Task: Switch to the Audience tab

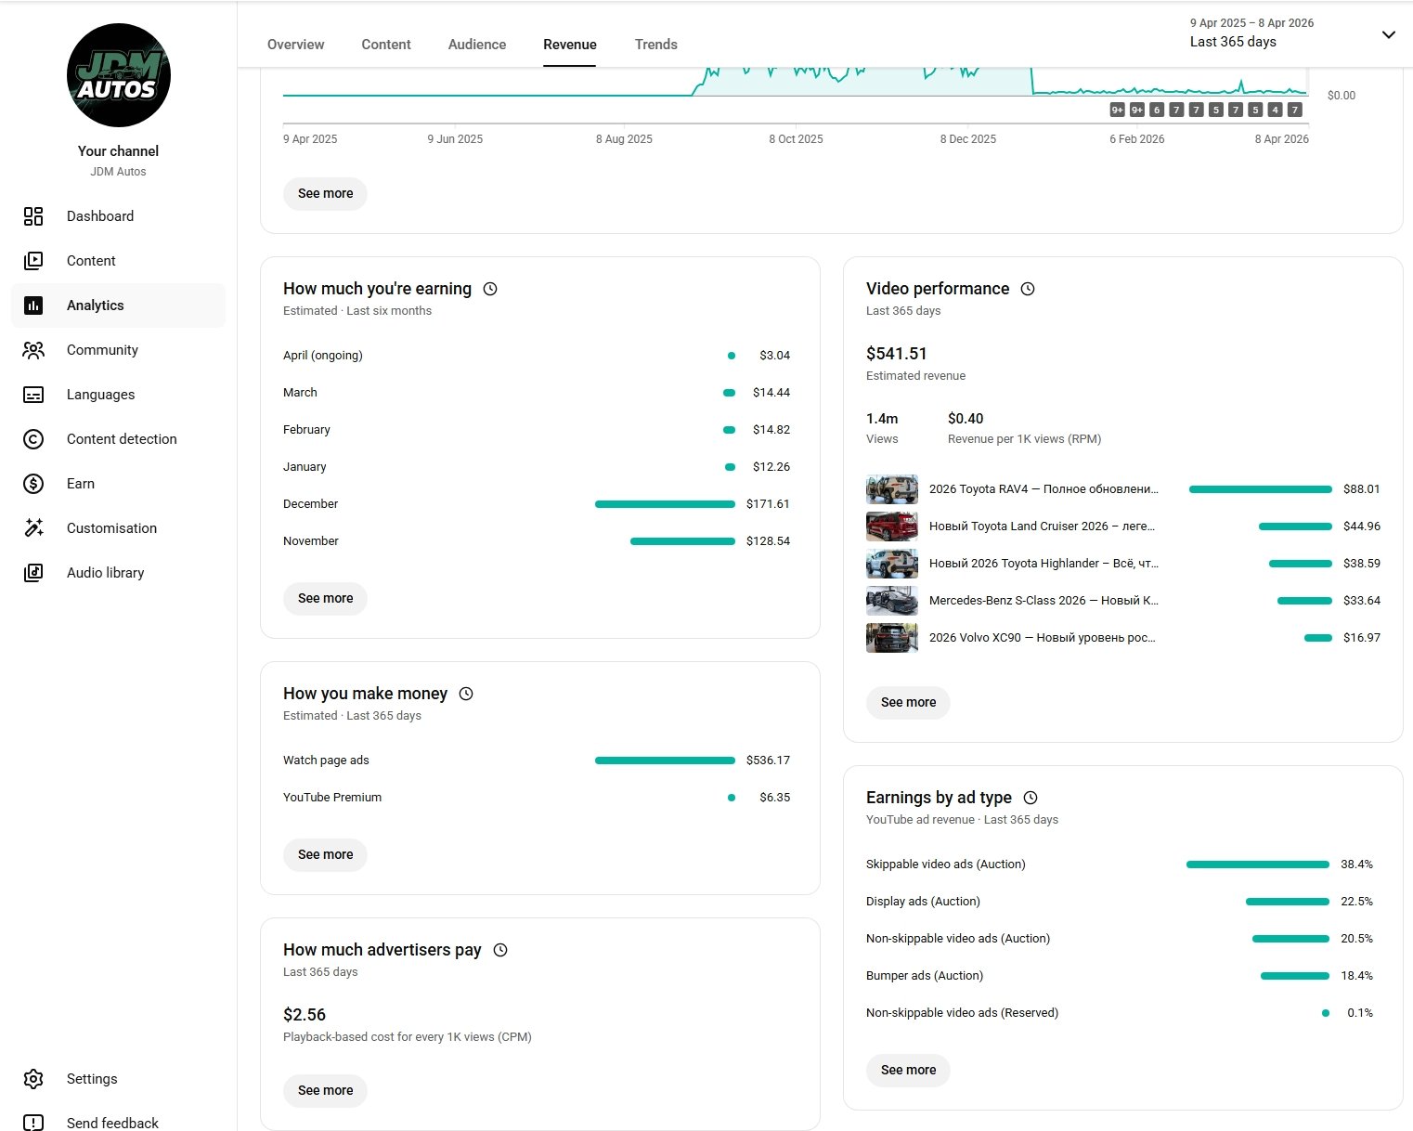Action: point(477,45)
